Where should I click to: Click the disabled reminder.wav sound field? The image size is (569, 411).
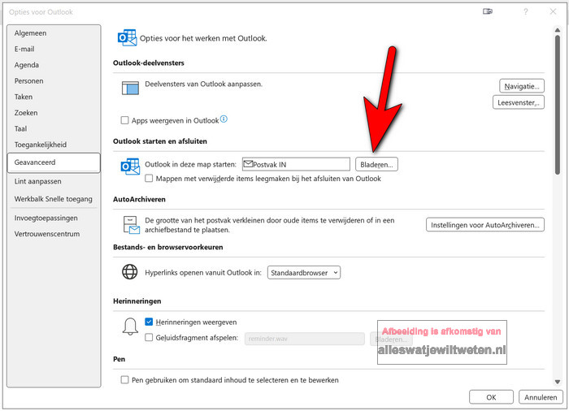tap(305, 339)
